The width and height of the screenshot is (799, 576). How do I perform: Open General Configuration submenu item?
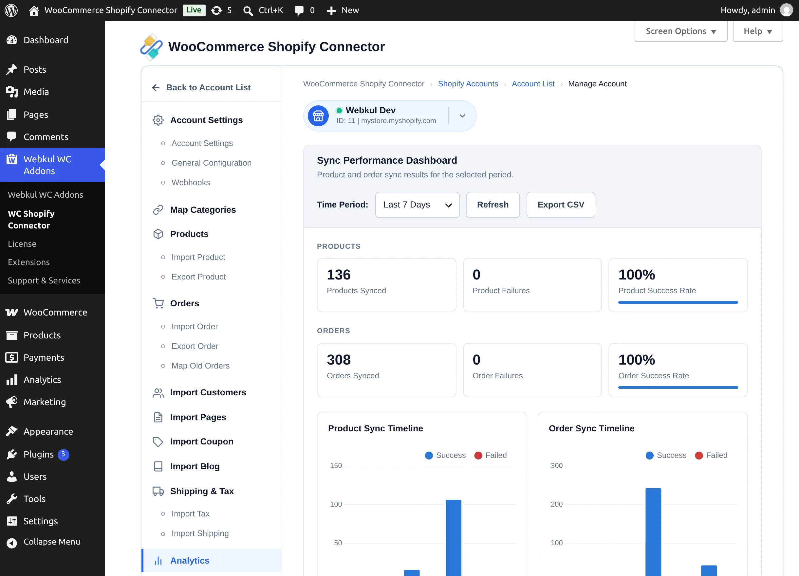(x=212, y=163)
